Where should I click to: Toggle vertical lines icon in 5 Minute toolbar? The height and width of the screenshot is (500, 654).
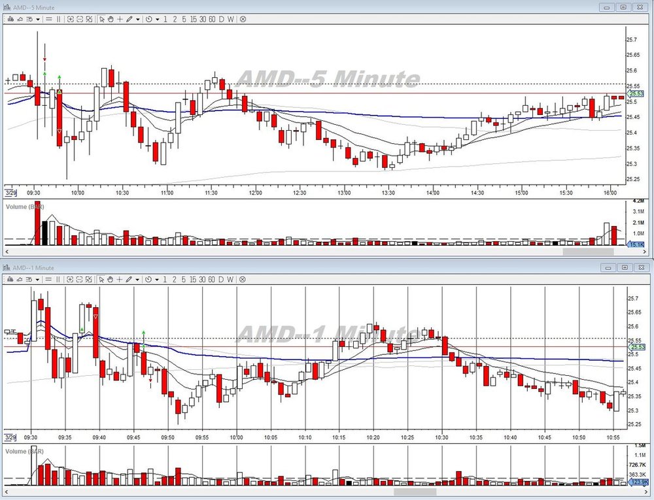[x=58, y=19]
